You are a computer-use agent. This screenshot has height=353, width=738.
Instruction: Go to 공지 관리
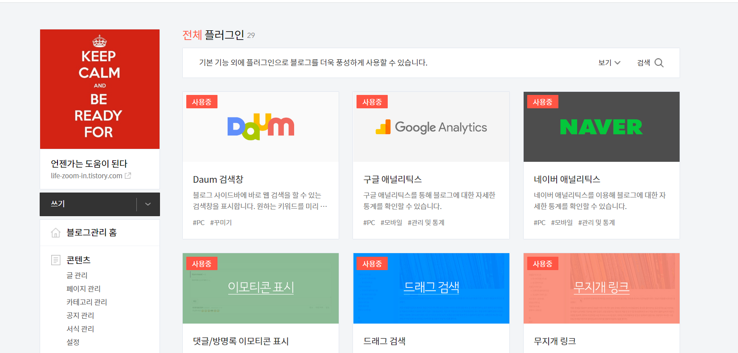[x=80, y=316]
